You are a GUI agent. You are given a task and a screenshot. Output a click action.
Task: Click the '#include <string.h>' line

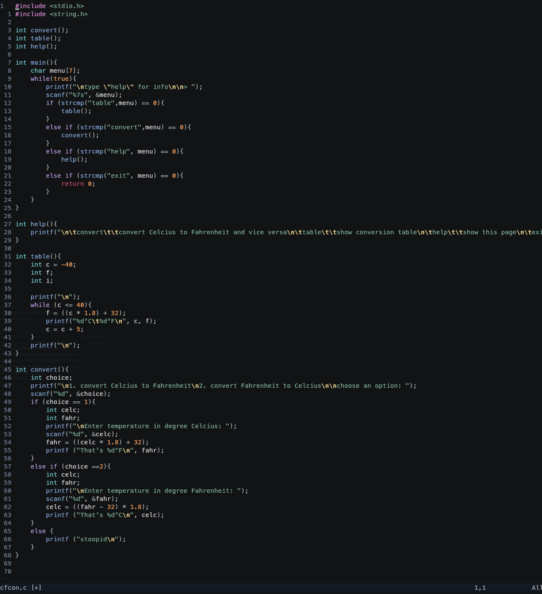[51, 14]
